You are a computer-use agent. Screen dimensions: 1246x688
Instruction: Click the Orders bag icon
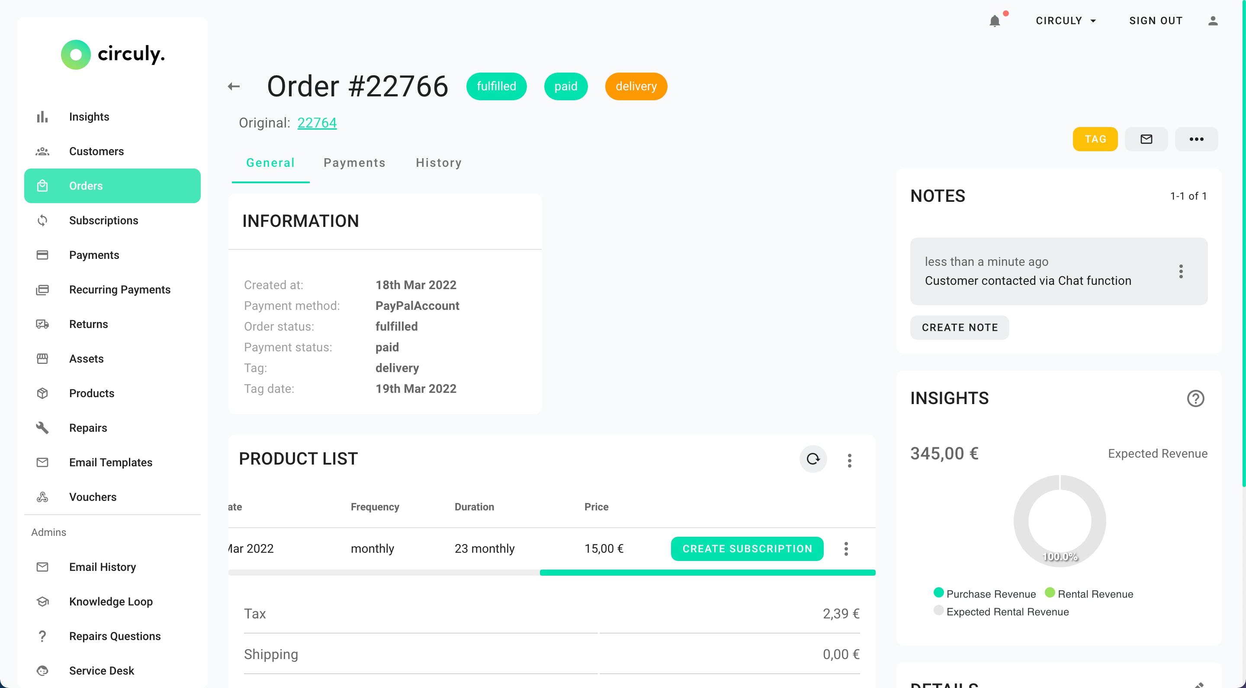(42, 186)
